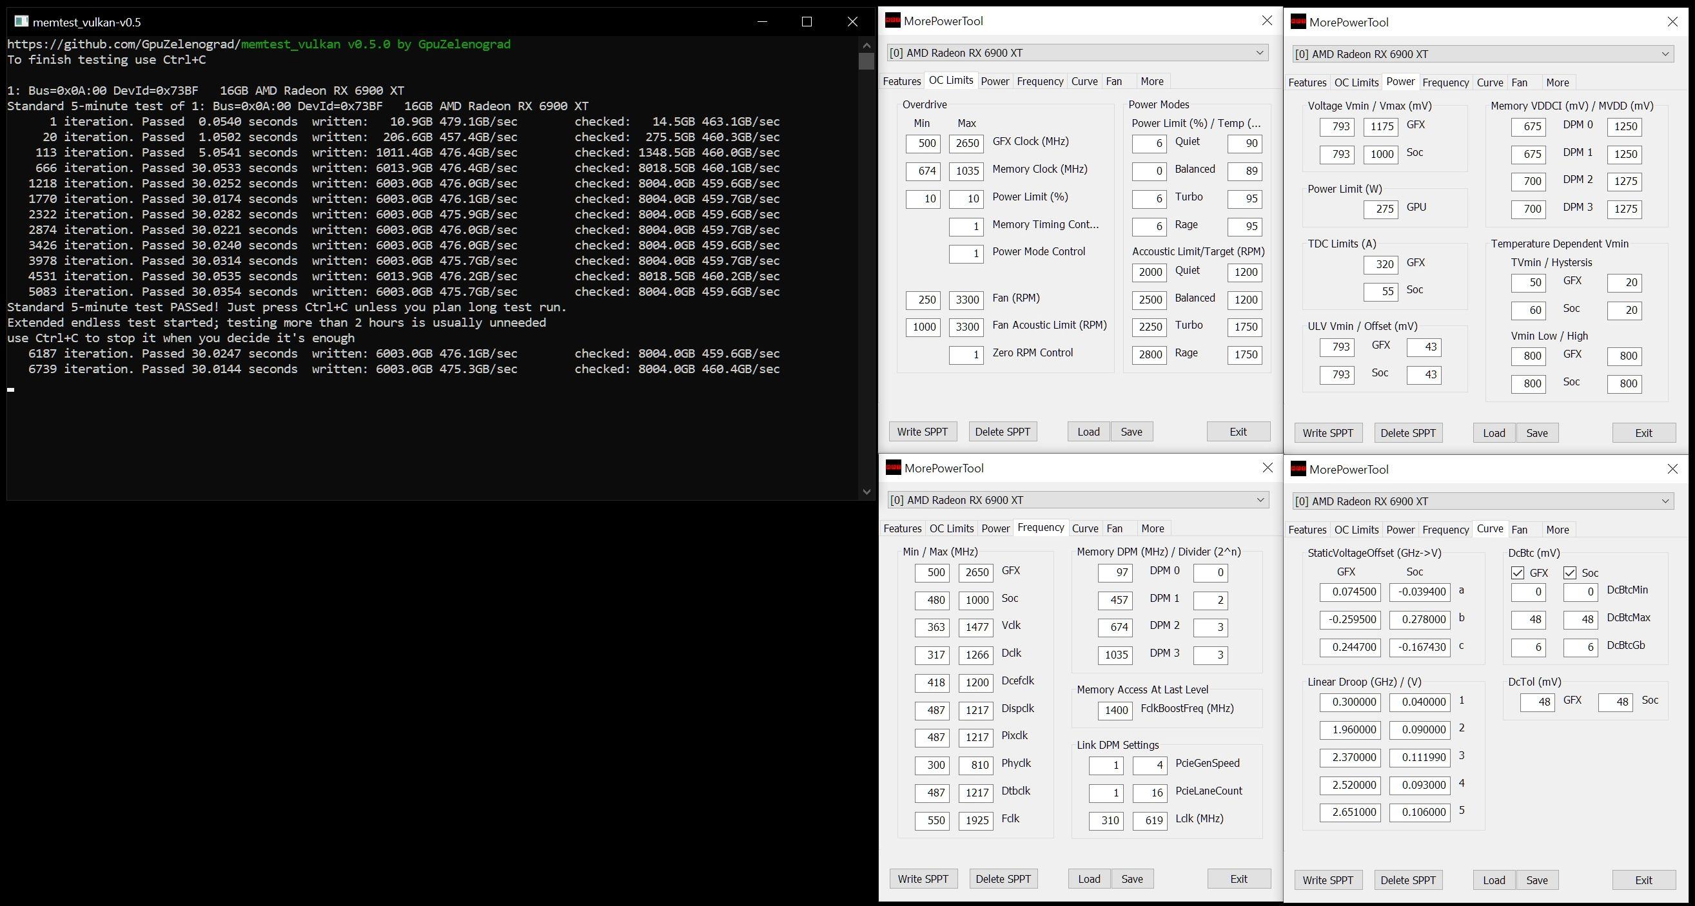Click the TVmin GFX field 50
This screenshot has width=1695, height=906.
click(1529, 283)
